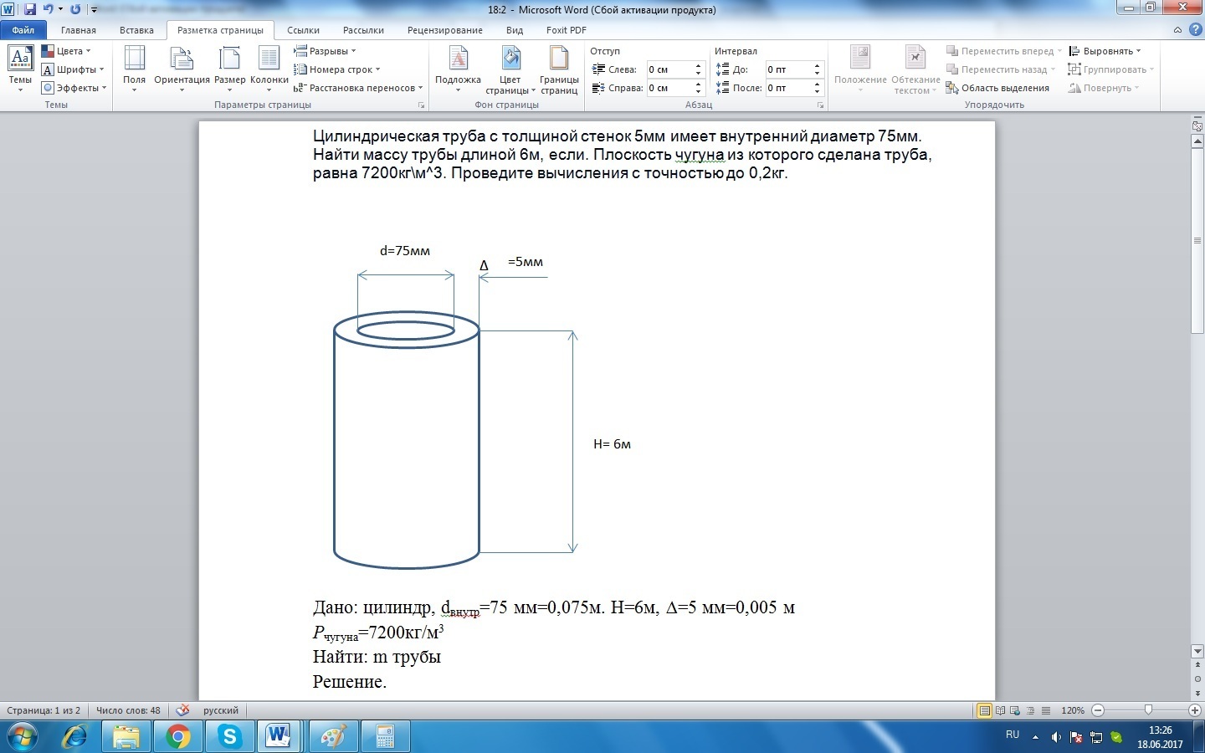The width and height of the screenshot is (1205, 753).
Task: Click the language indicator 'русский' in status bar
Action: click(221, 710)
